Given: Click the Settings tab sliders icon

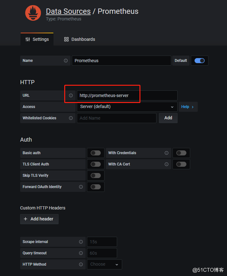Looking at the screenshot, I should [x=28, y=39].
